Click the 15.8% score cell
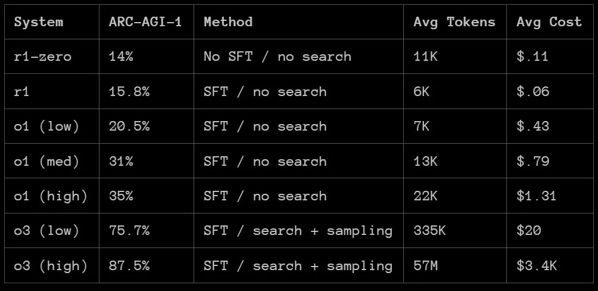 (129, 92)
